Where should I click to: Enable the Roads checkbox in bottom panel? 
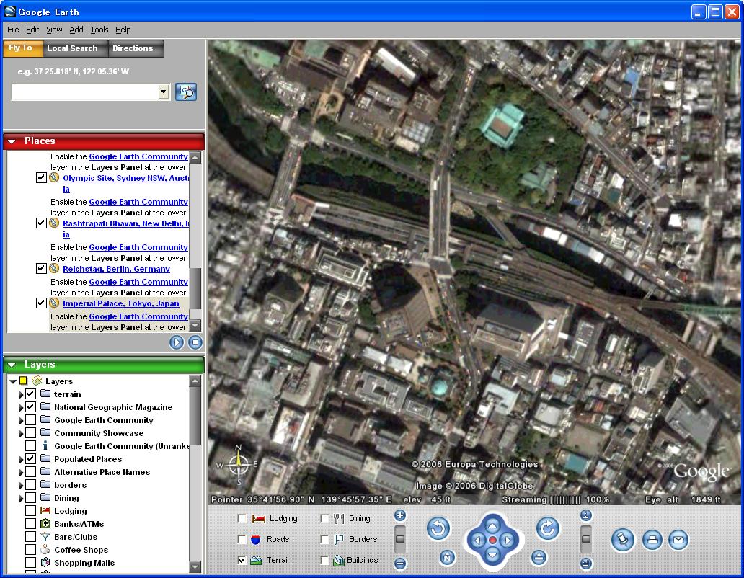tap(242, 539)
